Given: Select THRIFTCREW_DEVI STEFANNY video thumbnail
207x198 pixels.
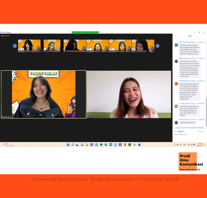Looking at the screenshot, I should [97, 46].
